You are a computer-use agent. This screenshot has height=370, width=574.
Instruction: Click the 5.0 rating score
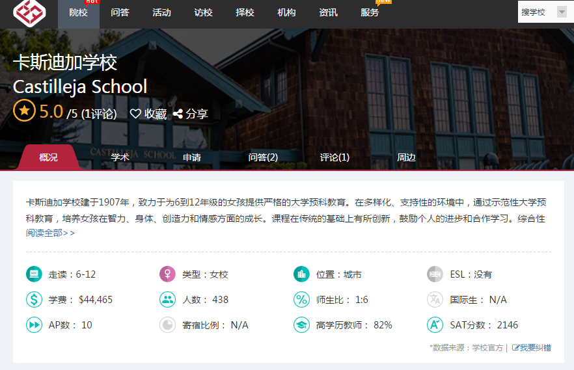(51, 111)
